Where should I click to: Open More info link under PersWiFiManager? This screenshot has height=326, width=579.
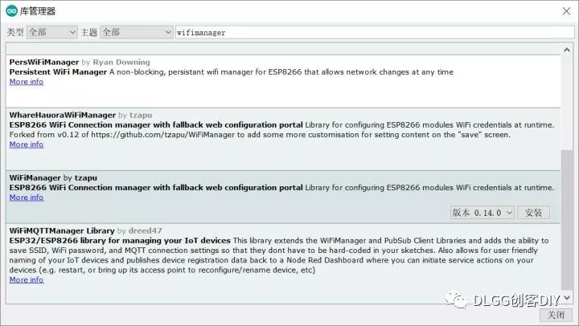pos(27,82)
